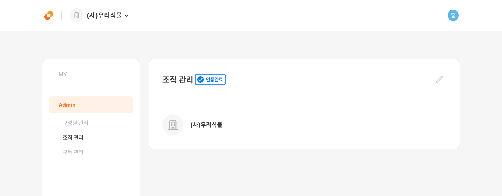This screenshot has height=196, width=502.
Task: Go to 구성원 관리 in the sidebar
Action: pyautogui.click(x=75, y=123)
